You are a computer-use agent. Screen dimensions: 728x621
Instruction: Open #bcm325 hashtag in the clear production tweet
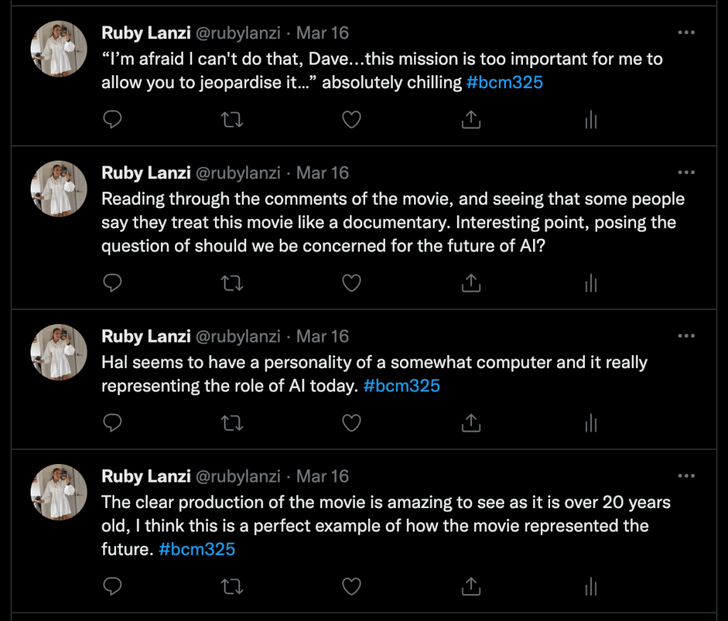197,549
